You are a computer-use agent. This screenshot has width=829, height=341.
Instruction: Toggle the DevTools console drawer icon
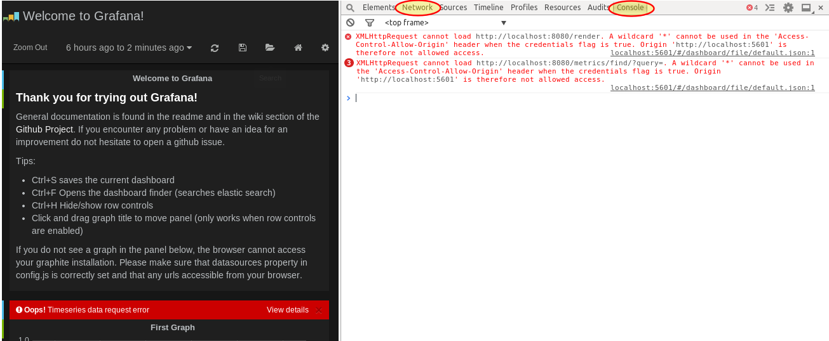770,8
